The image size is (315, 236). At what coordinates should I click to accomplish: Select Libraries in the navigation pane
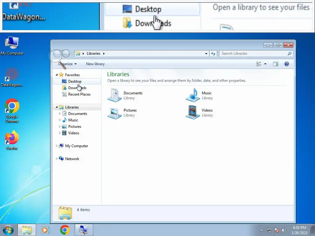(77, 107)
